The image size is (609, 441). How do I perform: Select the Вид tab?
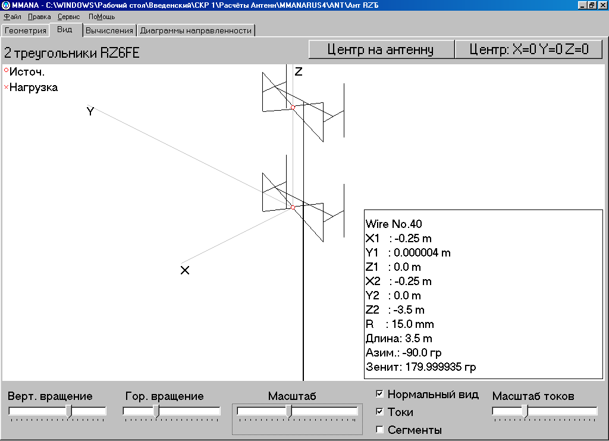65,29
